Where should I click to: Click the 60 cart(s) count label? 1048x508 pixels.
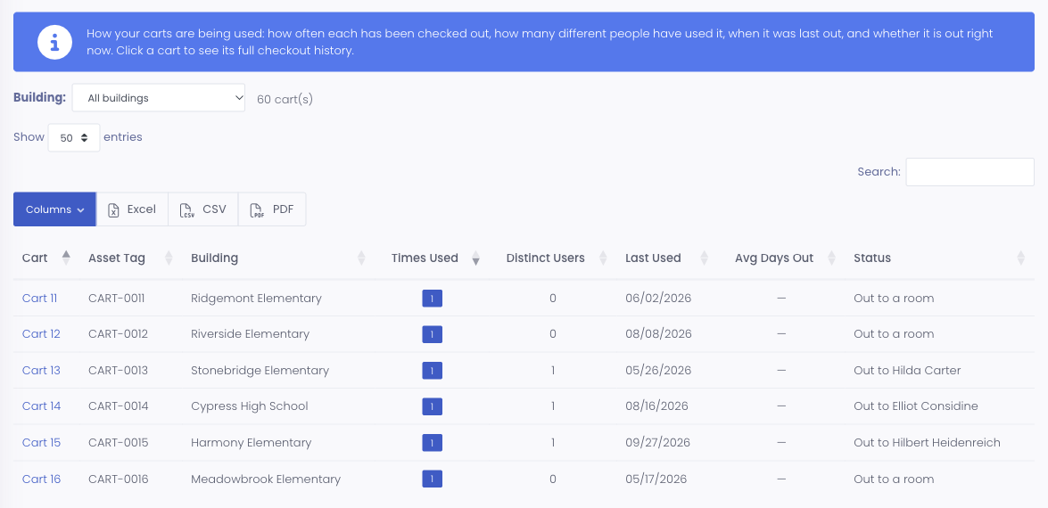(285, 100)
